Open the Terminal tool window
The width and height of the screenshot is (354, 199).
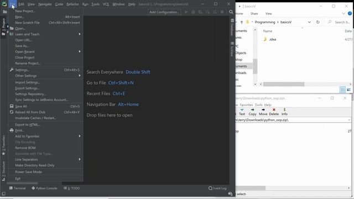coord(17,188)
